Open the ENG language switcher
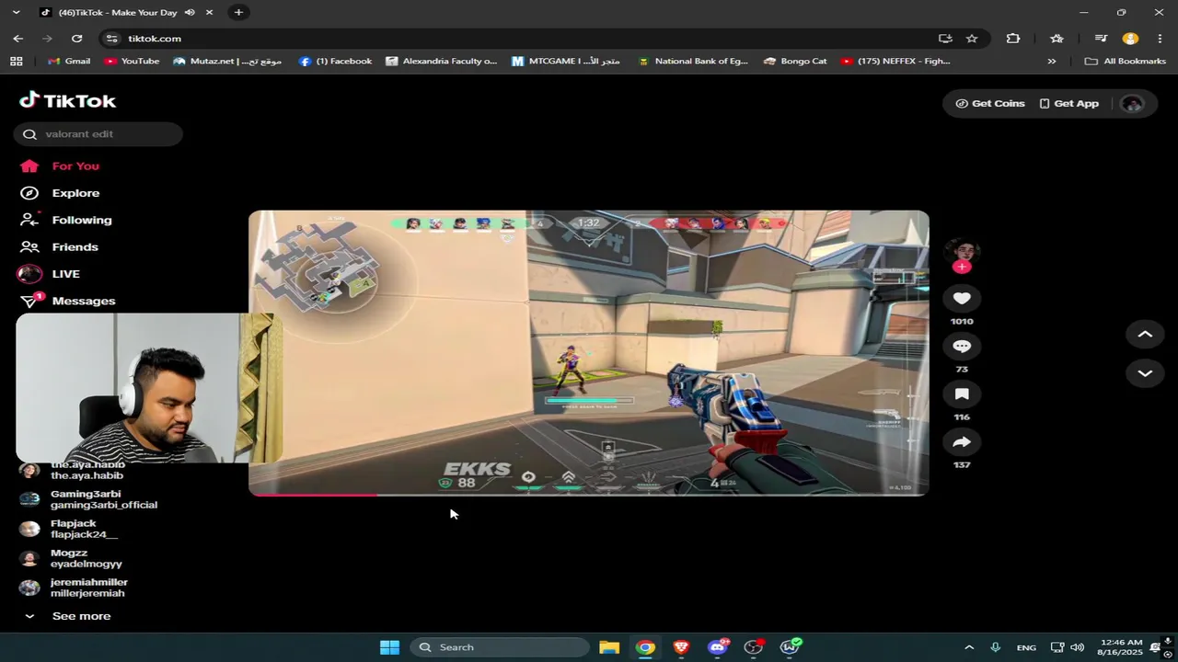Image resolution: width=1178 pixels, height=662 pixels. [x=1026, y=647]
